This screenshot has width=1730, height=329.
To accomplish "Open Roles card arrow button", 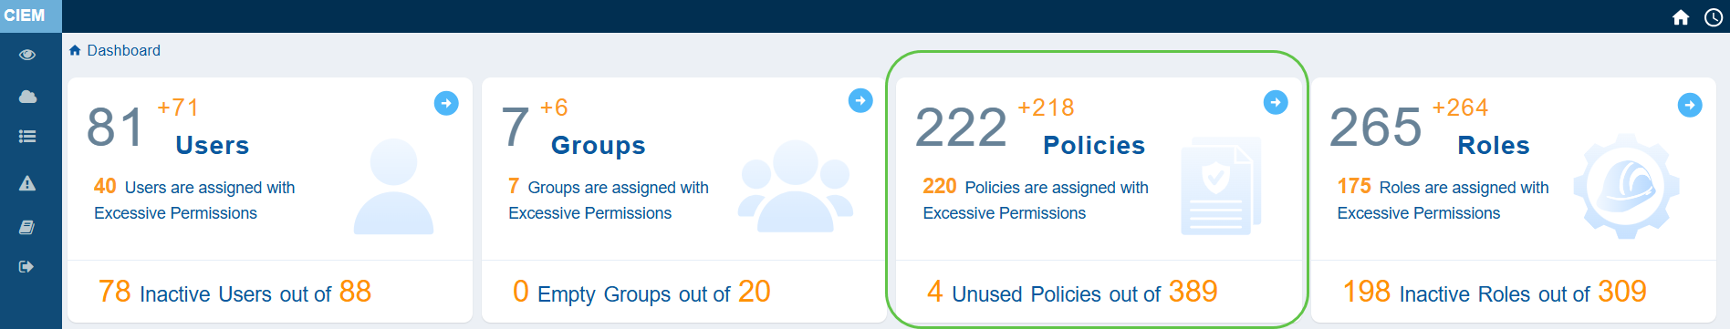I will click(1690, 105).
